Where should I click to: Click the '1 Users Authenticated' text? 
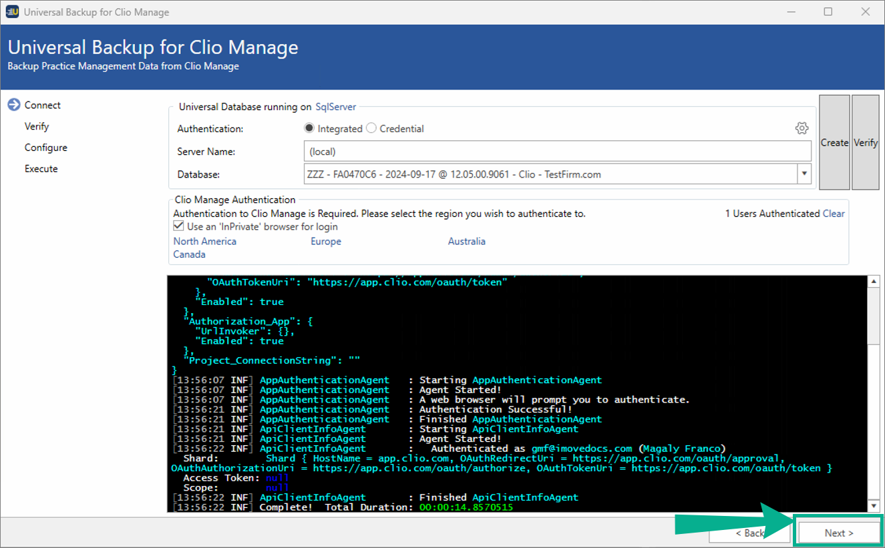tap(772, 214)
